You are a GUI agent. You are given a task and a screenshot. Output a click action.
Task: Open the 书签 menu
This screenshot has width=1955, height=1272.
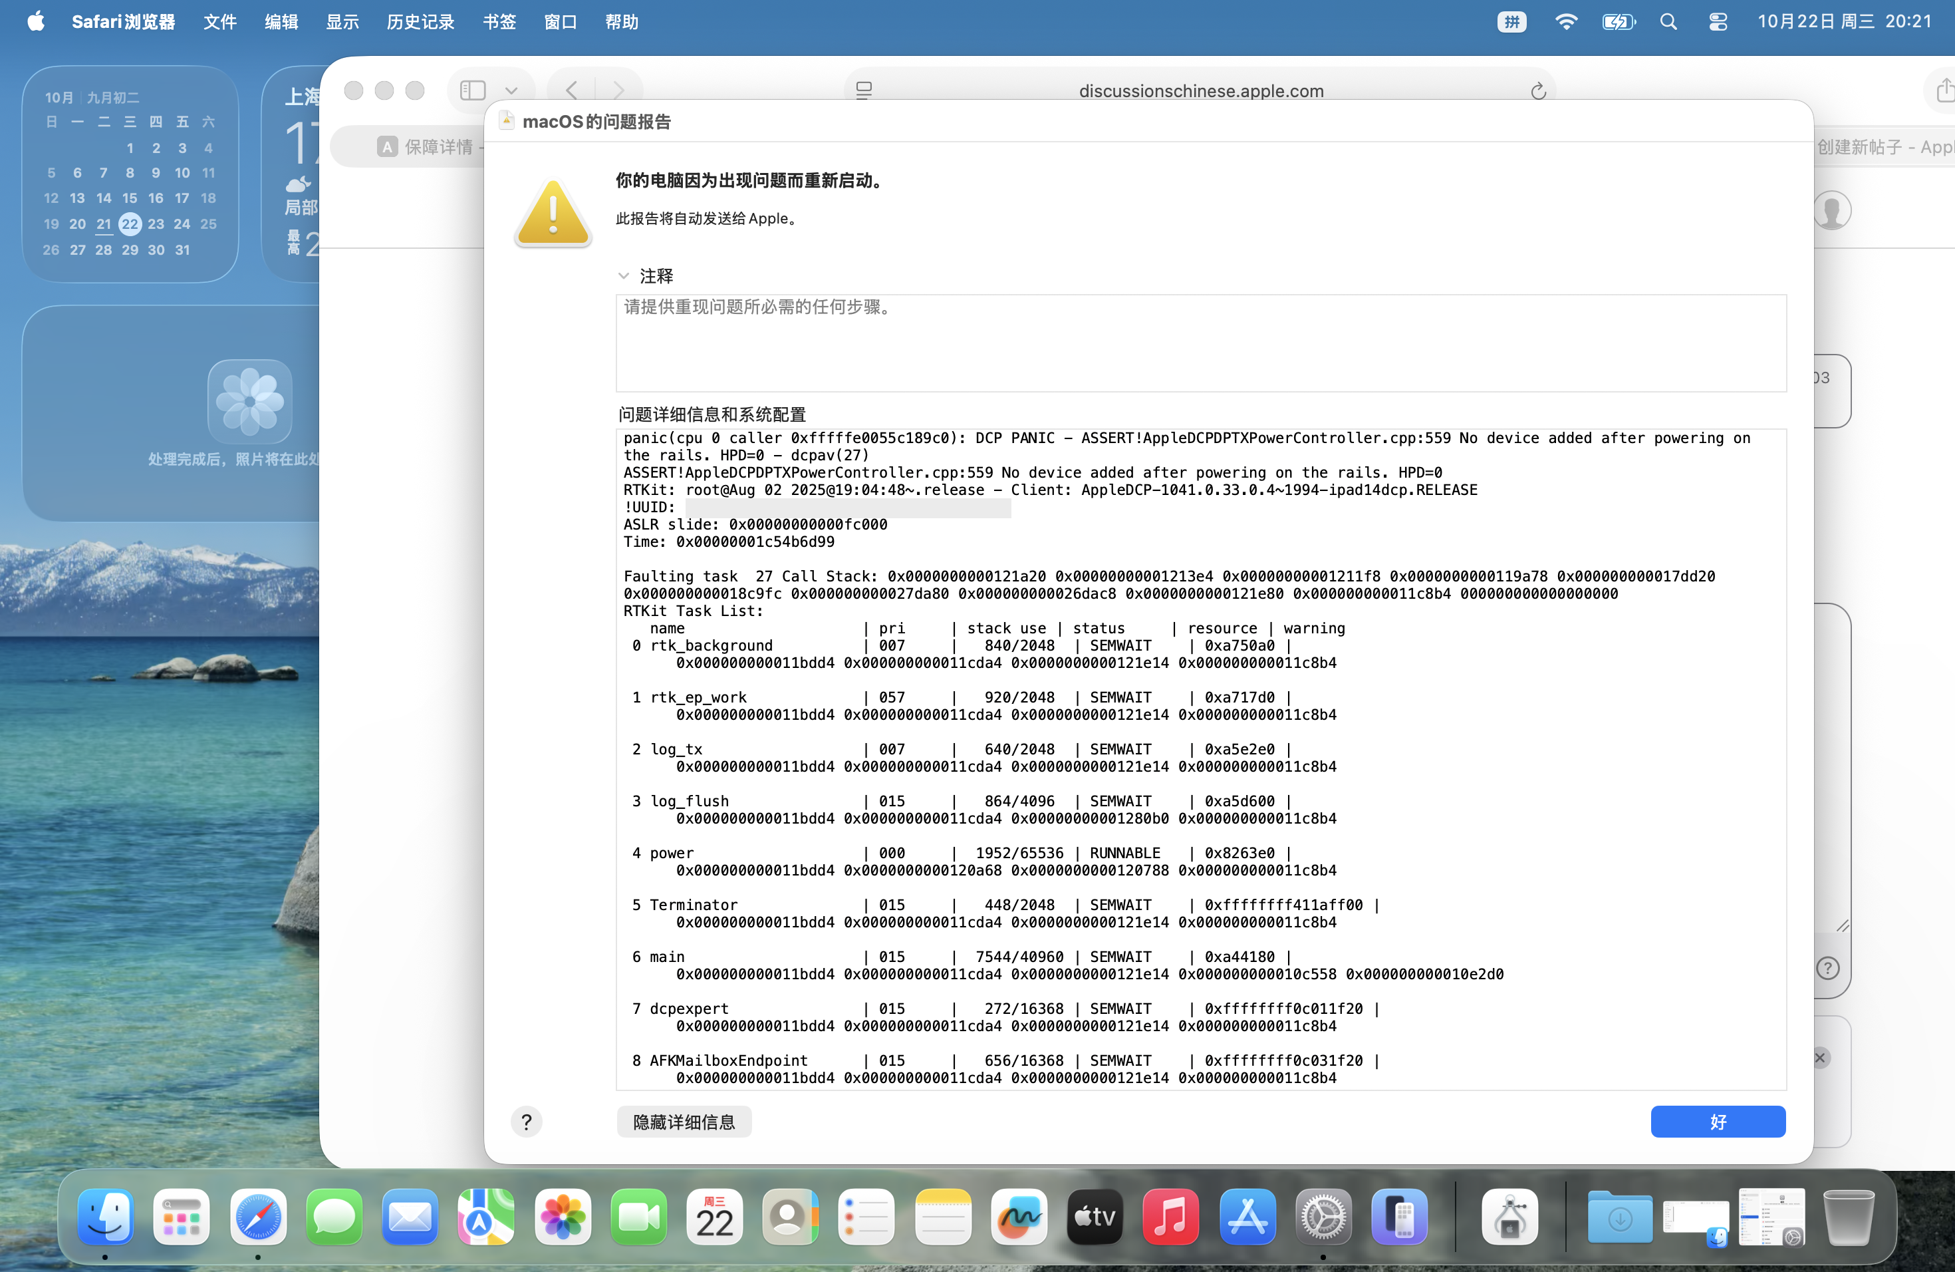click(499, 22)
